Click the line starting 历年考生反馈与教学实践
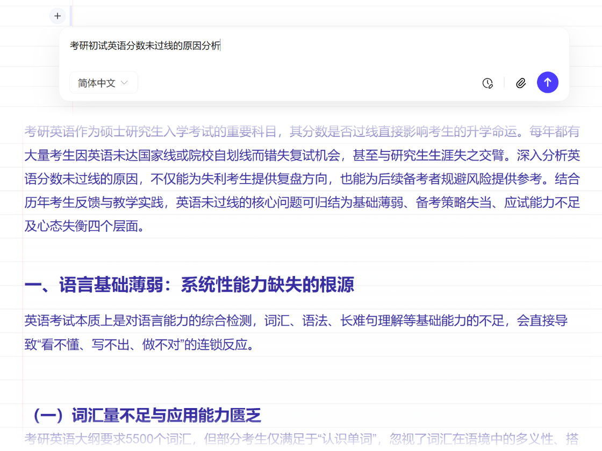The width and height of the screenshot is (602, 451). click(301, 202)
